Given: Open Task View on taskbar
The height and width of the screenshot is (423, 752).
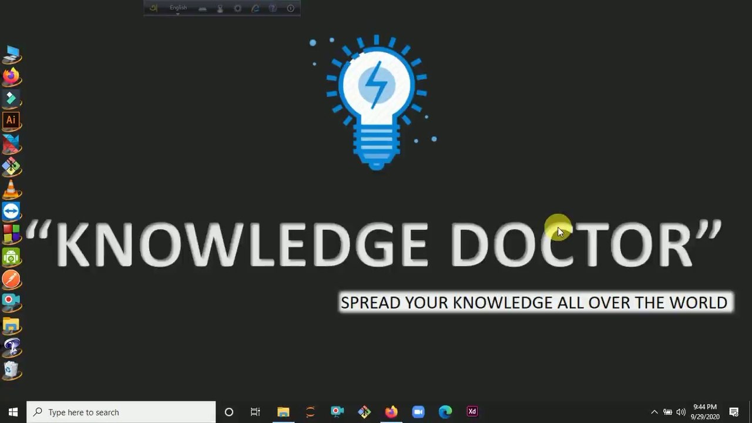Looking at the screenshot, I should pyautogui.click(x=256, y=412).
